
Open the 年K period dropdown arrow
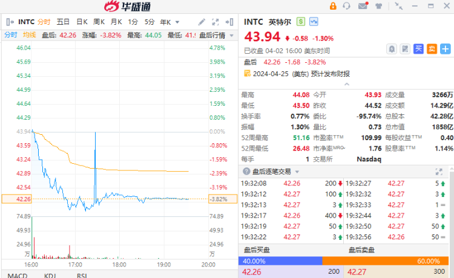(177, 22)
